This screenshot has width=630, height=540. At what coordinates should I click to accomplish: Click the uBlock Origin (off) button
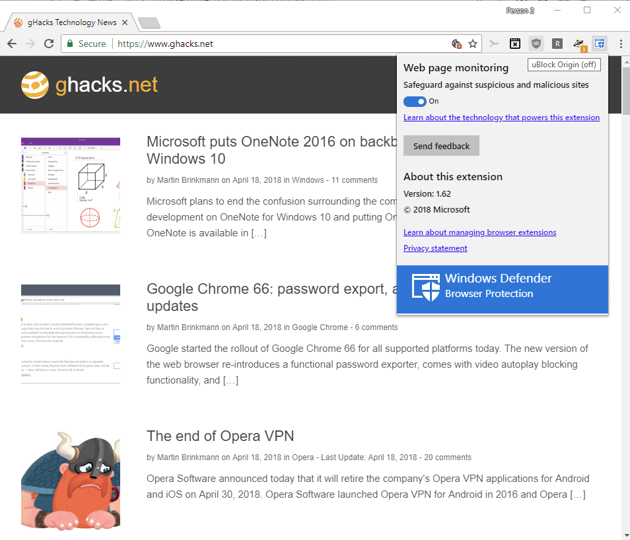pos(563,64)
